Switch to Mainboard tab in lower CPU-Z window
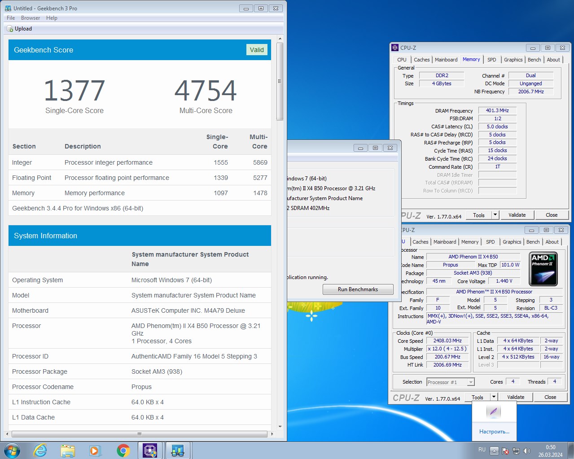 (x=445, y=242)
